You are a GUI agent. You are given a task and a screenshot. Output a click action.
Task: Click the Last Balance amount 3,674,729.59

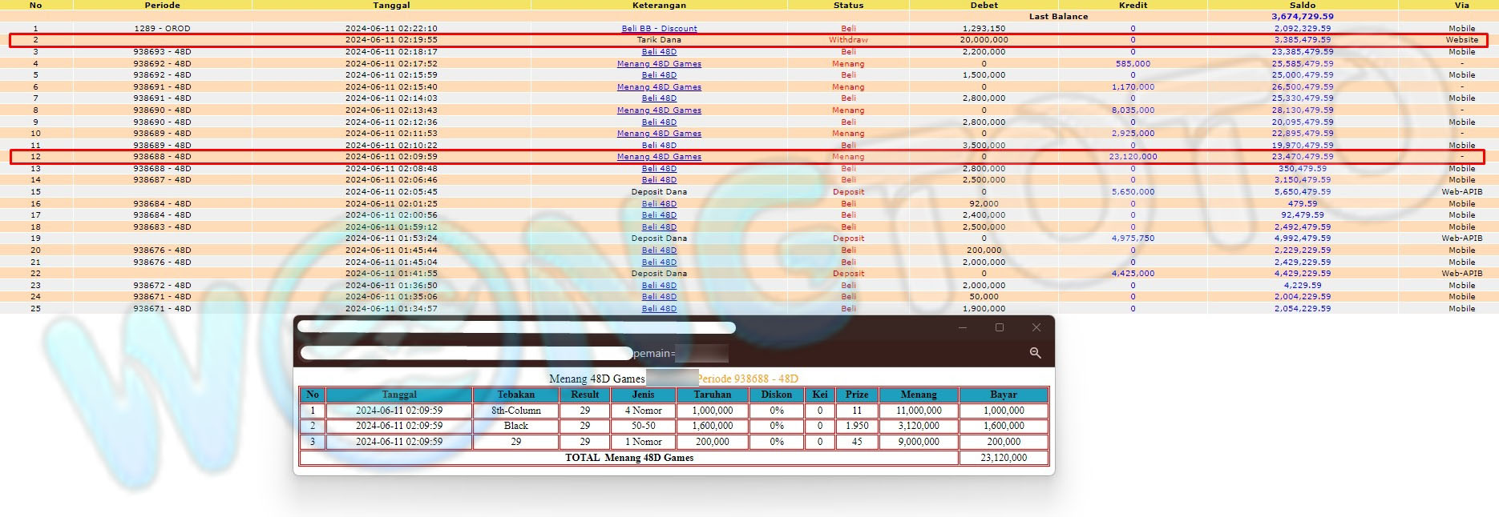pyautogui.click(x=1303, y=16)
